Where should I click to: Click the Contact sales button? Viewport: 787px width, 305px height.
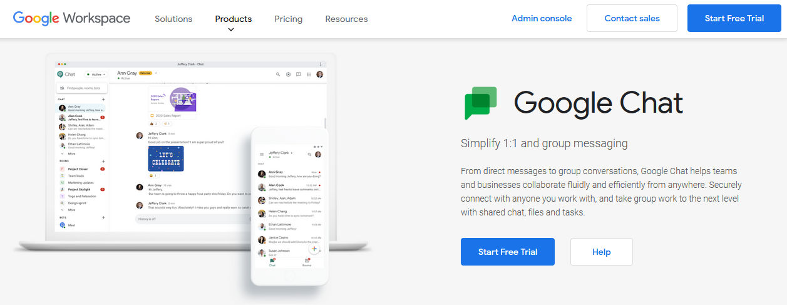(632, 18)
